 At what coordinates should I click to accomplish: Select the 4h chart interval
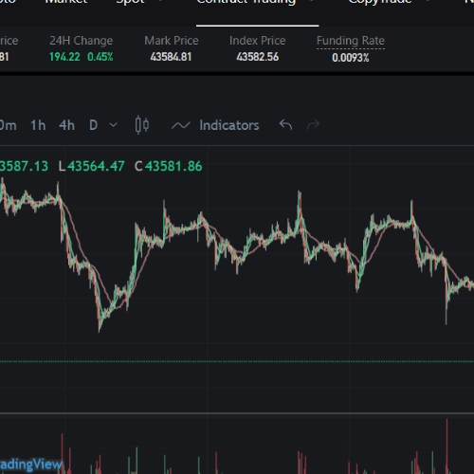click(66, 125)
